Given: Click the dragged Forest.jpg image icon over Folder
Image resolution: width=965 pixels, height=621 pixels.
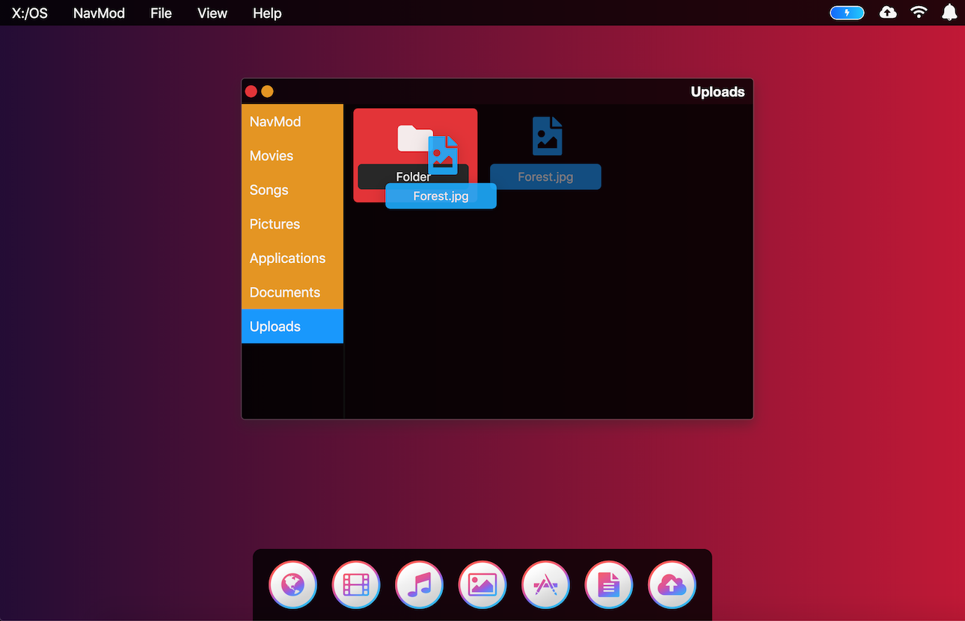Looking at the screenshot, I should pos(443,155).
